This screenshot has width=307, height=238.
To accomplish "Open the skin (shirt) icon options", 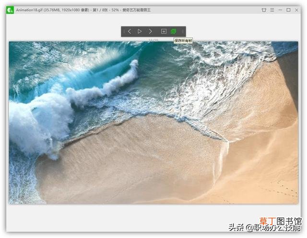I will point(264,10).
